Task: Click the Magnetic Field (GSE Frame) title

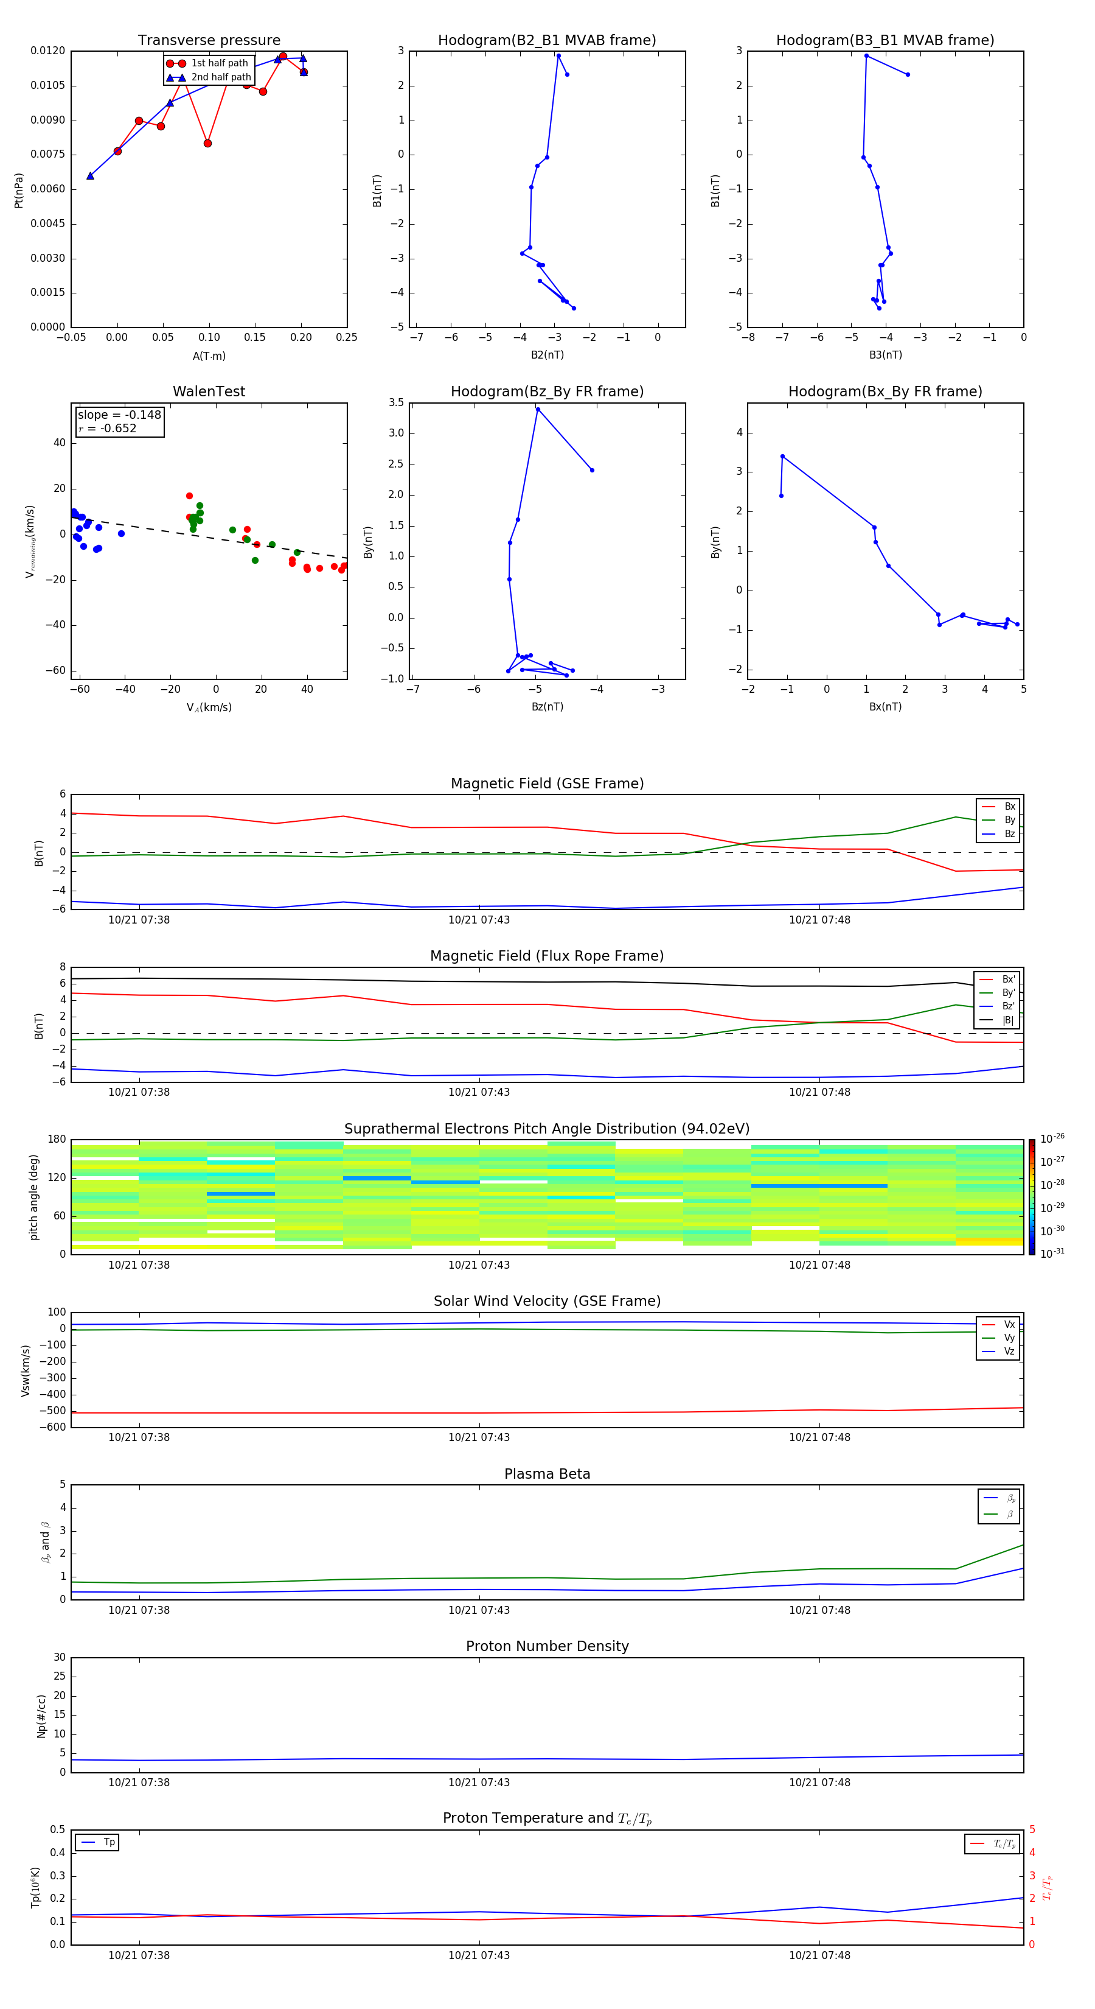Action: click(x=547, y=784)
